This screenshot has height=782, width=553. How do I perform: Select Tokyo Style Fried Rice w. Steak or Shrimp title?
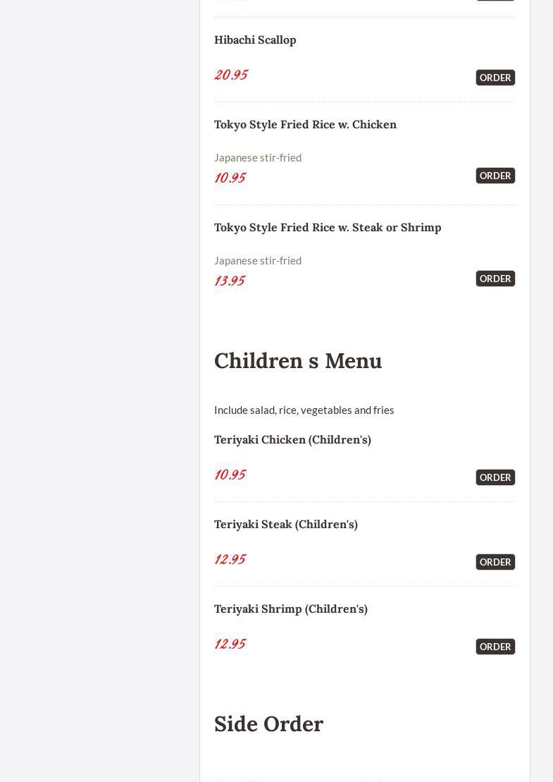click(x=328, y=228)
